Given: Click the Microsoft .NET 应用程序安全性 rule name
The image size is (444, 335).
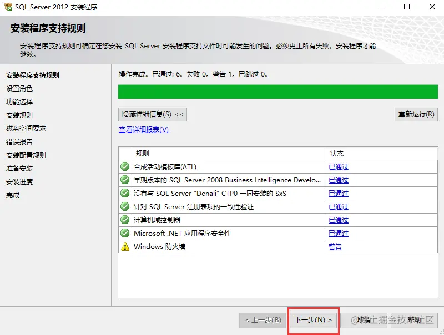Looking at the screenshot, I should (x=183, y=233).
